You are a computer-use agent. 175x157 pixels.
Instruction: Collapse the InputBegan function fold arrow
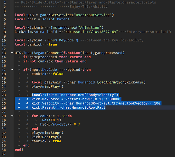tap(12, 53)
